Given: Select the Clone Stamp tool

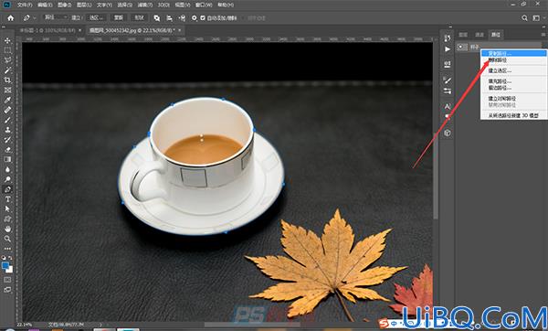Looking at the screenshot, I should pyautogui.click(x=7, y=130).
